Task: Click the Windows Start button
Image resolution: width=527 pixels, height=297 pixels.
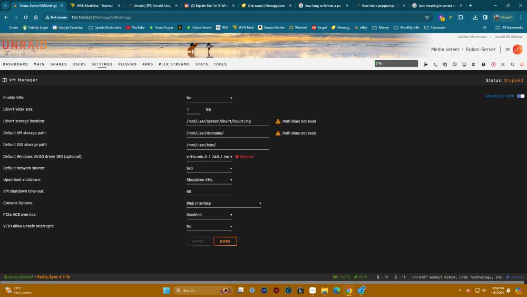Action: point(167,290)
